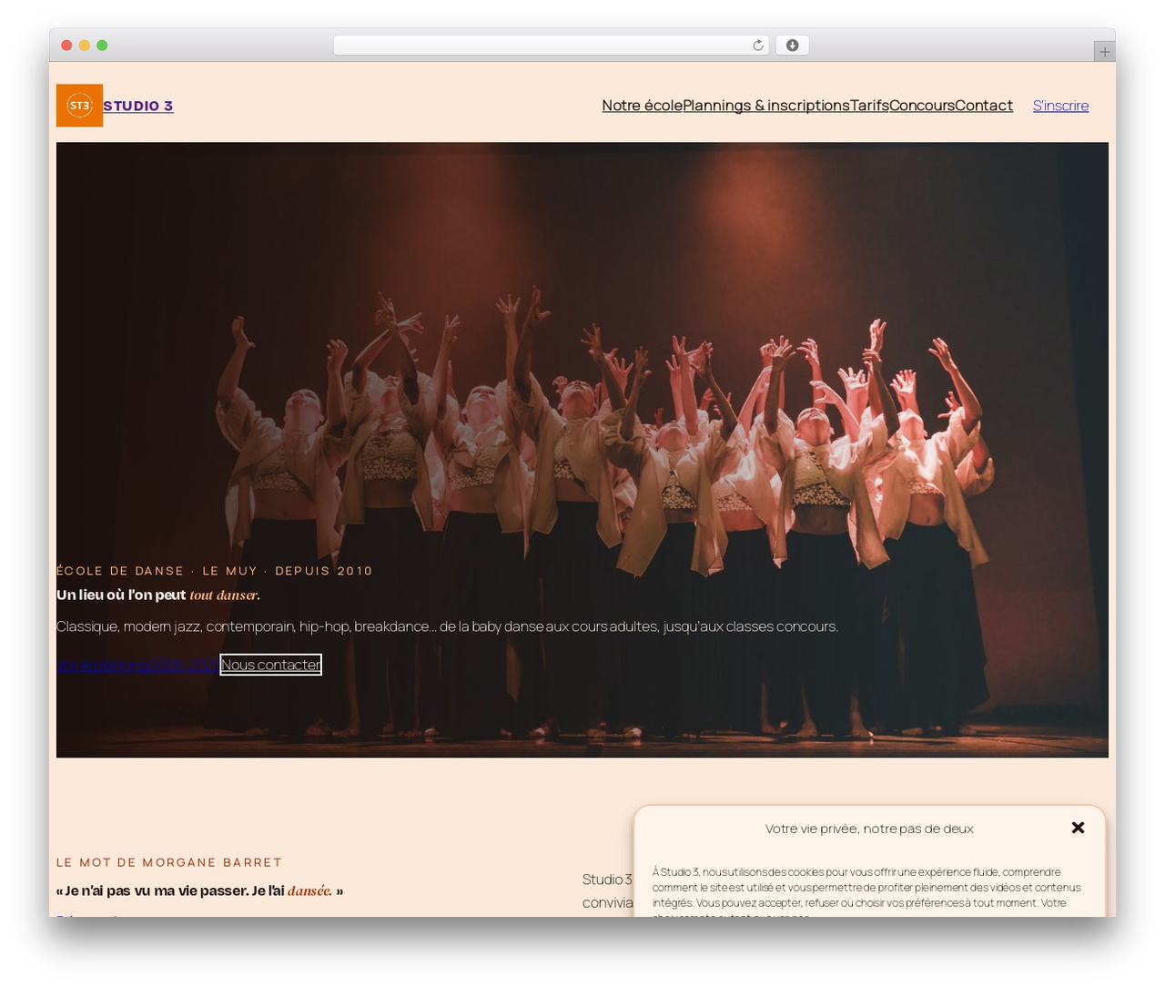Click the quote "Je n'ai pas vu ma vie passer"
1165x987 pixels.
(199, 890)
